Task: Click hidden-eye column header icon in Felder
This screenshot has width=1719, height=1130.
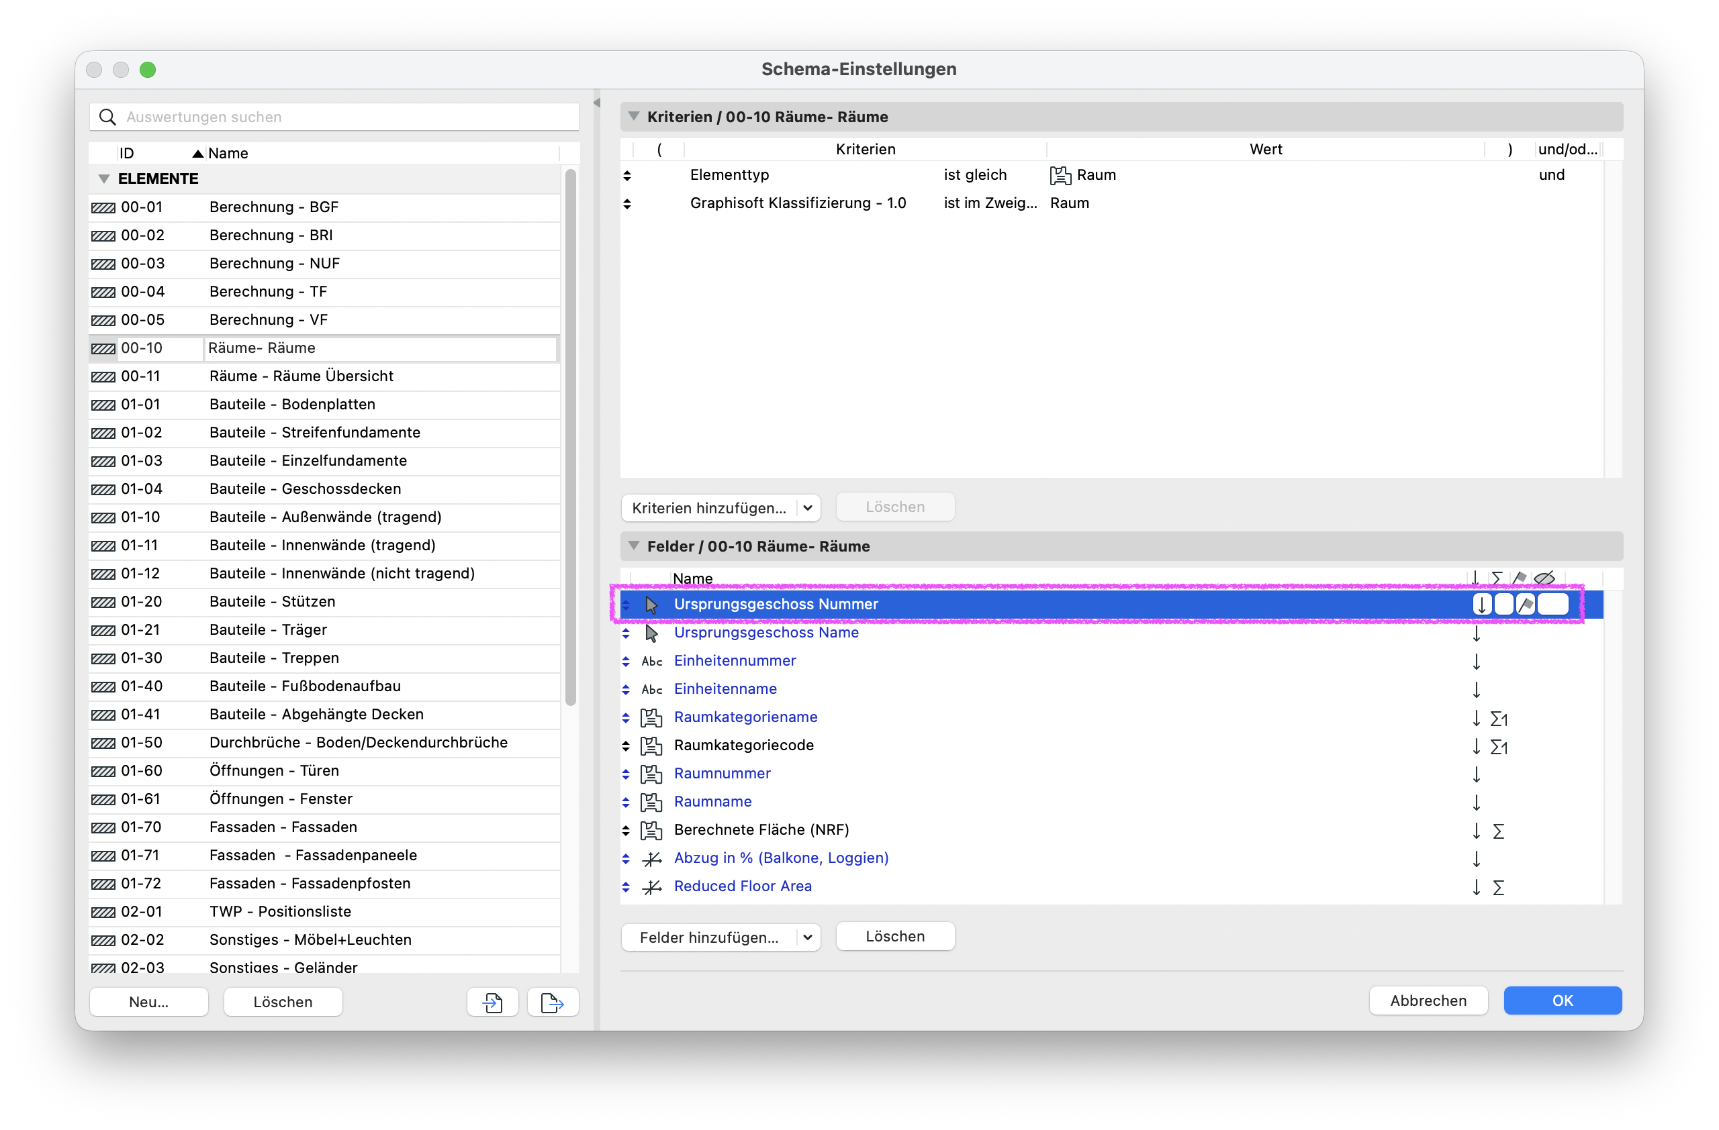Action: (x=1544, y=577)
